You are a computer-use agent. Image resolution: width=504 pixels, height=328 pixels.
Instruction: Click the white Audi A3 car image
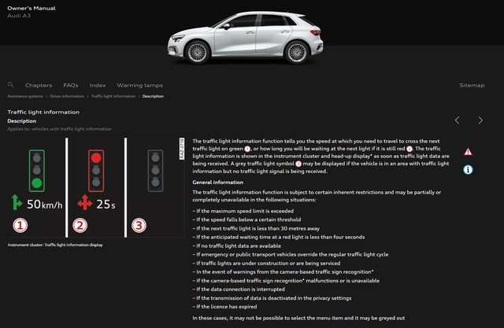point(245,37)
